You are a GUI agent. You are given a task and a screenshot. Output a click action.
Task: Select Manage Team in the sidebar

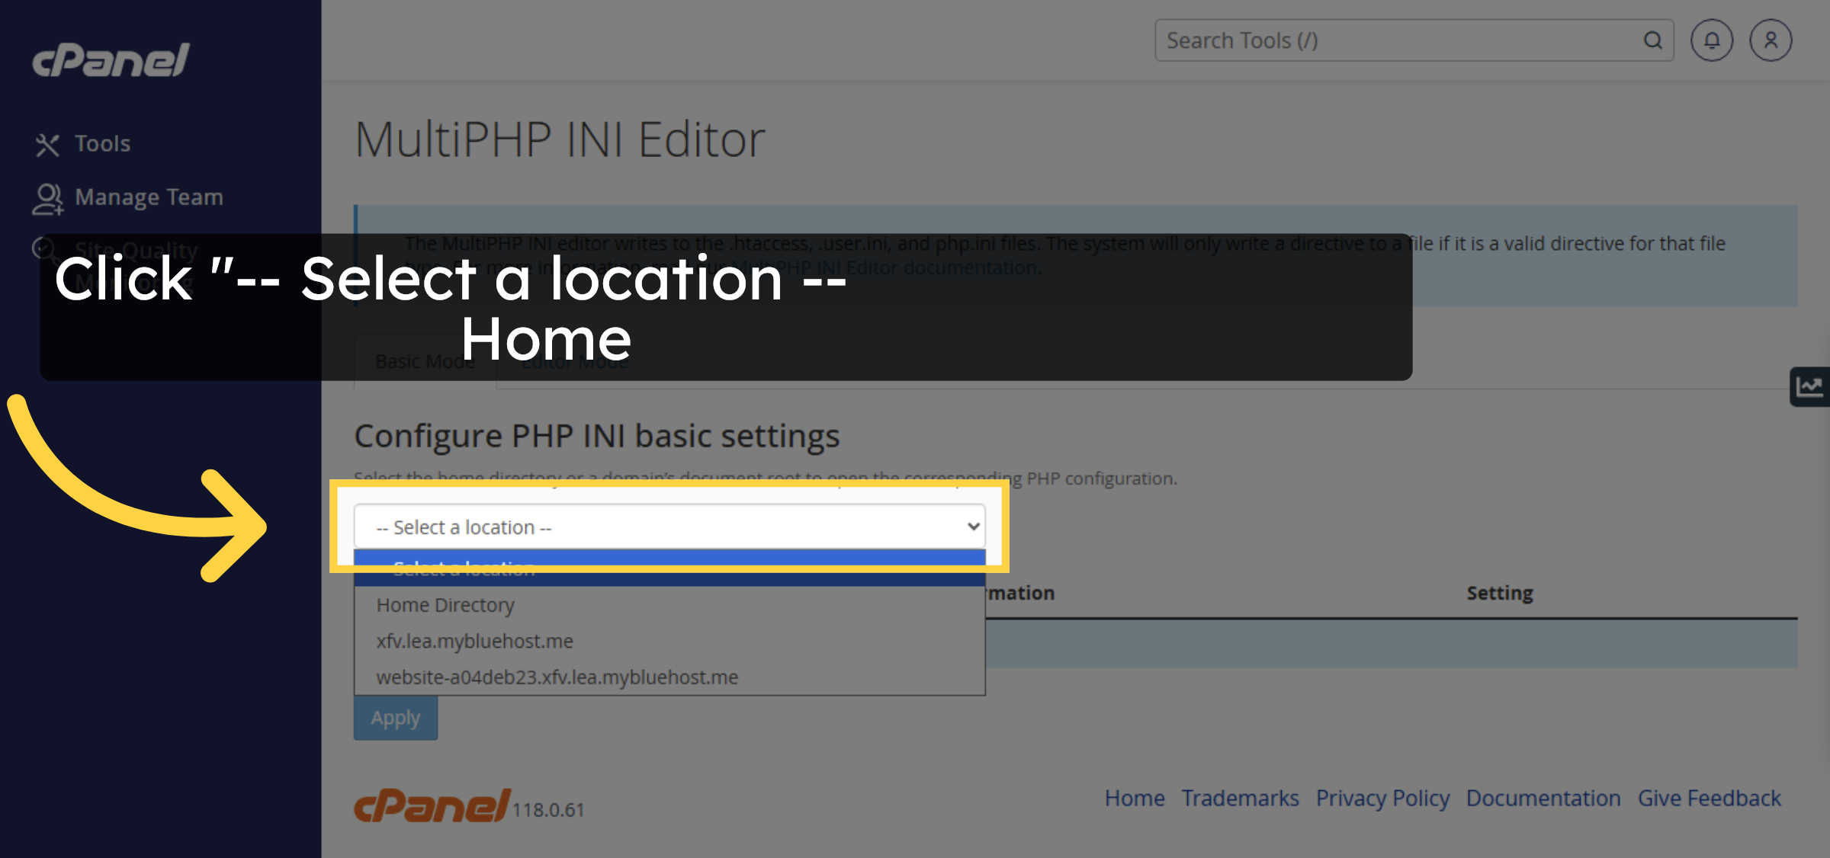[147, 197]
